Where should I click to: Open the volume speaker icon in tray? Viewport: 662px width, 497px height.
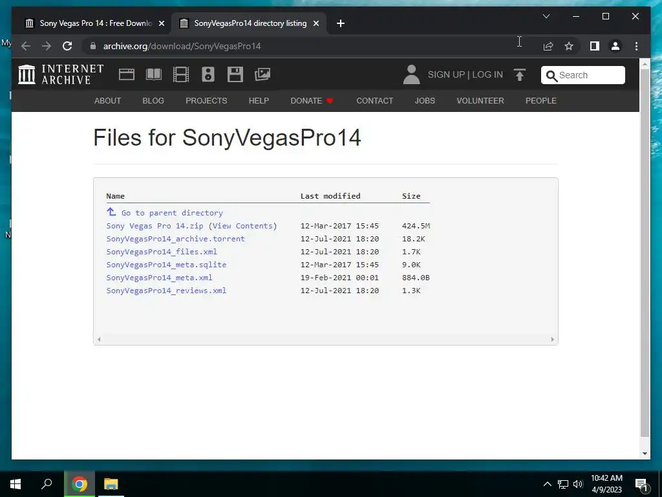pos(578,484)
